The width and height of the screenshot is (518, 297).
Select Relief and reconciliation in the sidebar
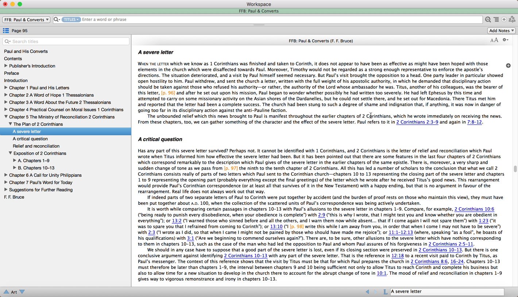(x=36, y=146)
